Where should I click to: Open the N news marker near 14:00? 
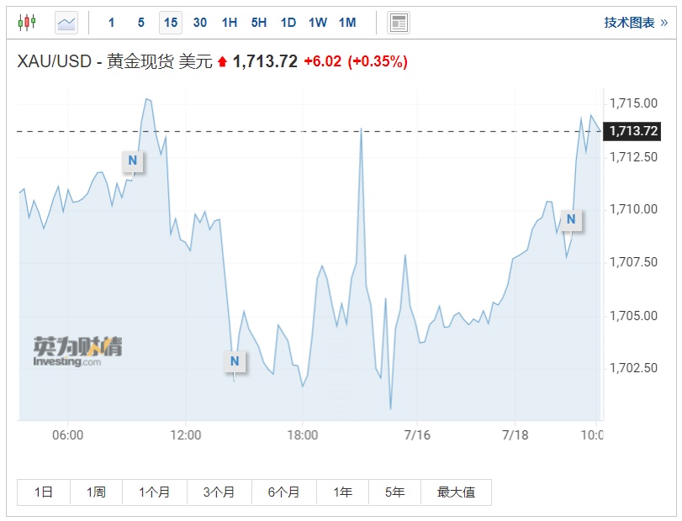pos(235,361)
